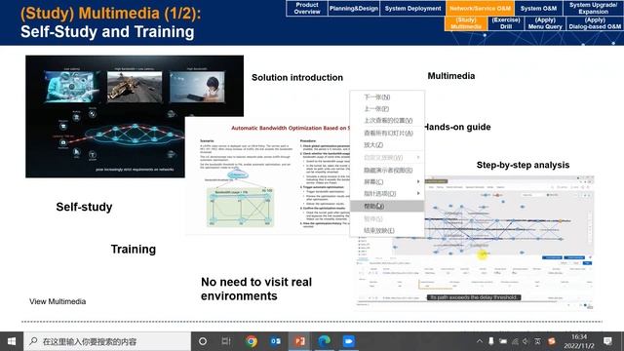Image resolution: width=624 pixels, height=351 pixels.
Task: Choose 结束放映(E) to end show
Action: 387,230
